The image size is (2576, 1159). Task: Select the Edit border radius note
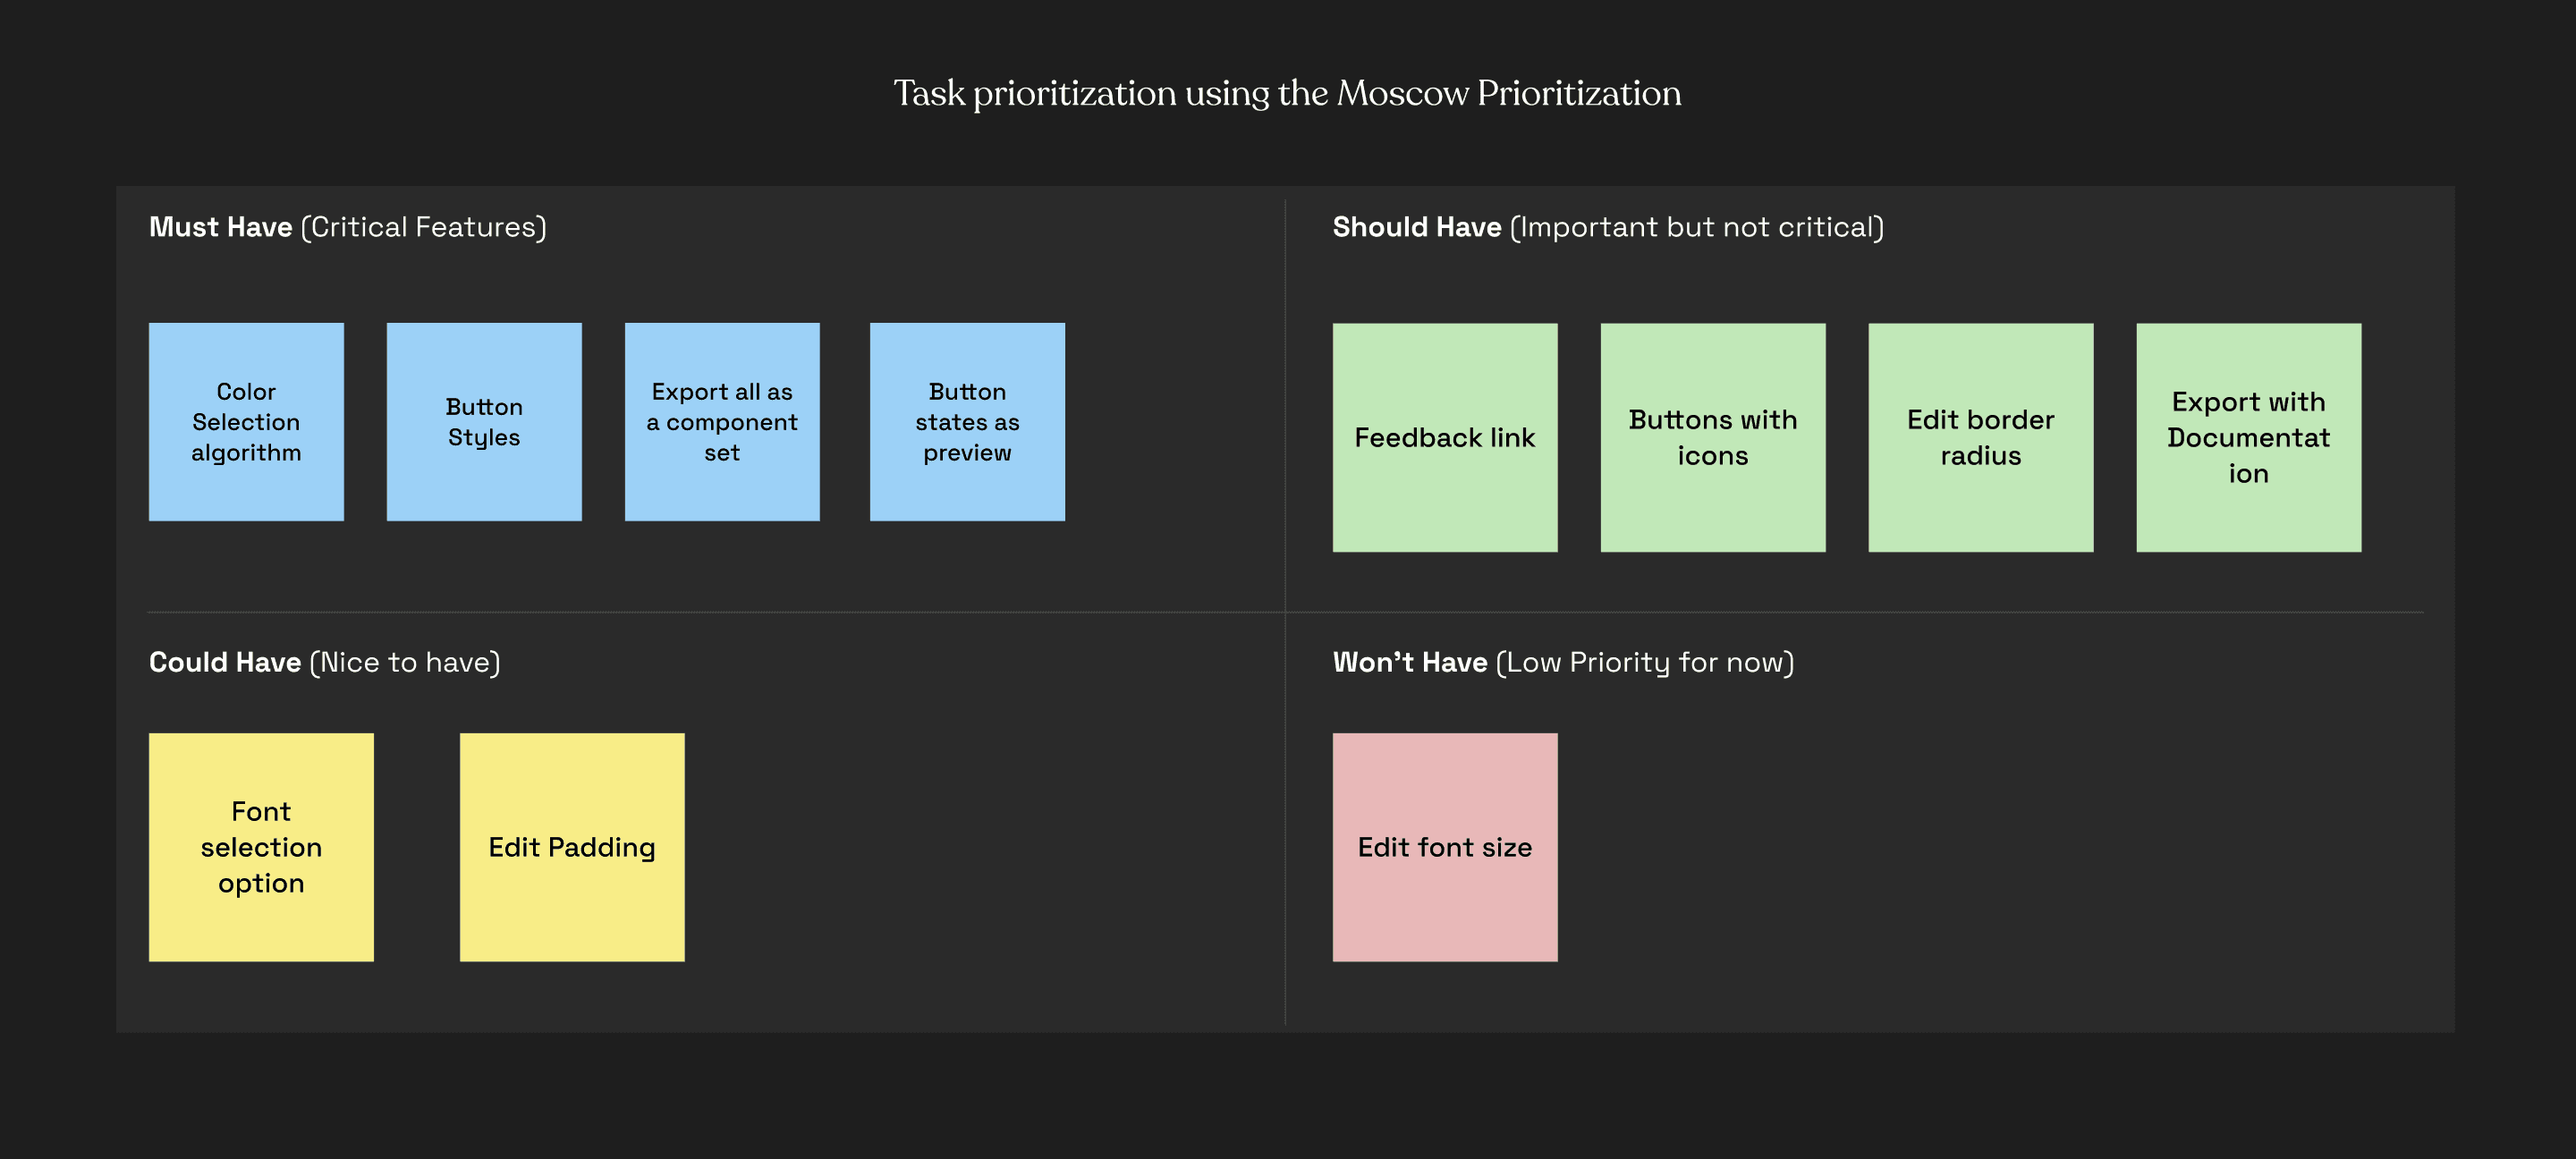pos(1981,437)
